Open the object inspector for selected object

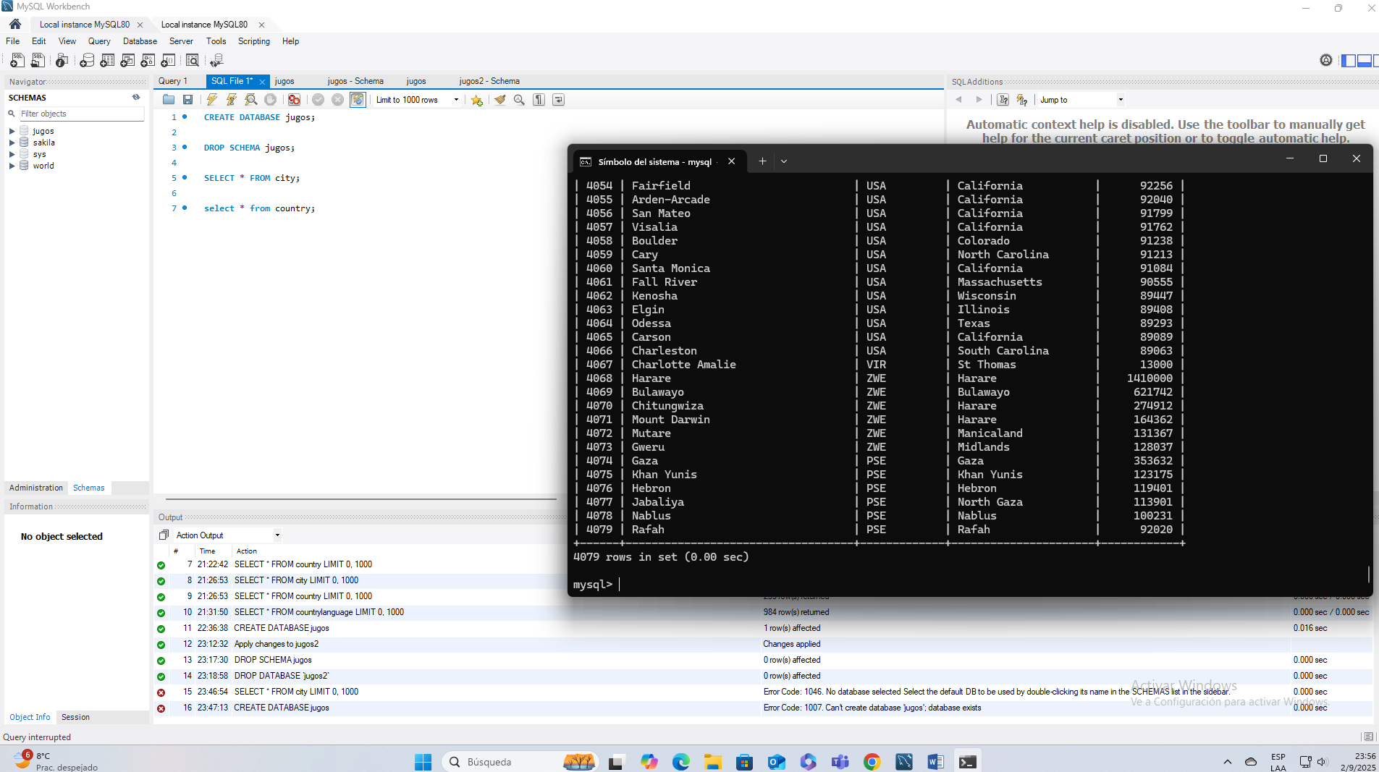coord(62,61)
